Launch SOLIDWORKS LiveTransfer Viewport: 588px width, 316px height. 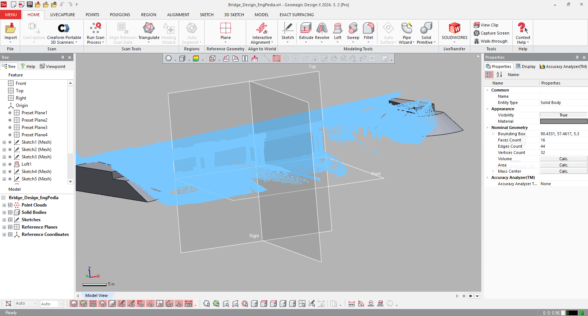click(x=455, y=31)
